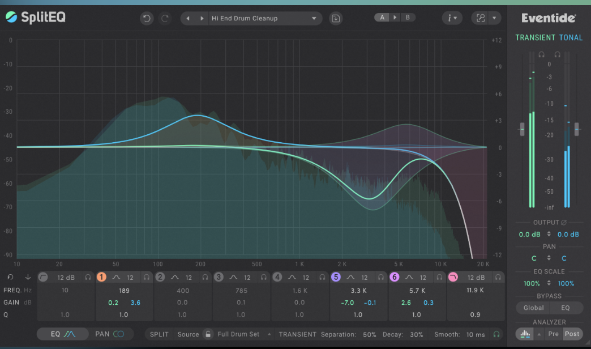Toggle the source lock icon
This screenshot has width=591, height=349.
pyautogui.click(x=208, y=334)
